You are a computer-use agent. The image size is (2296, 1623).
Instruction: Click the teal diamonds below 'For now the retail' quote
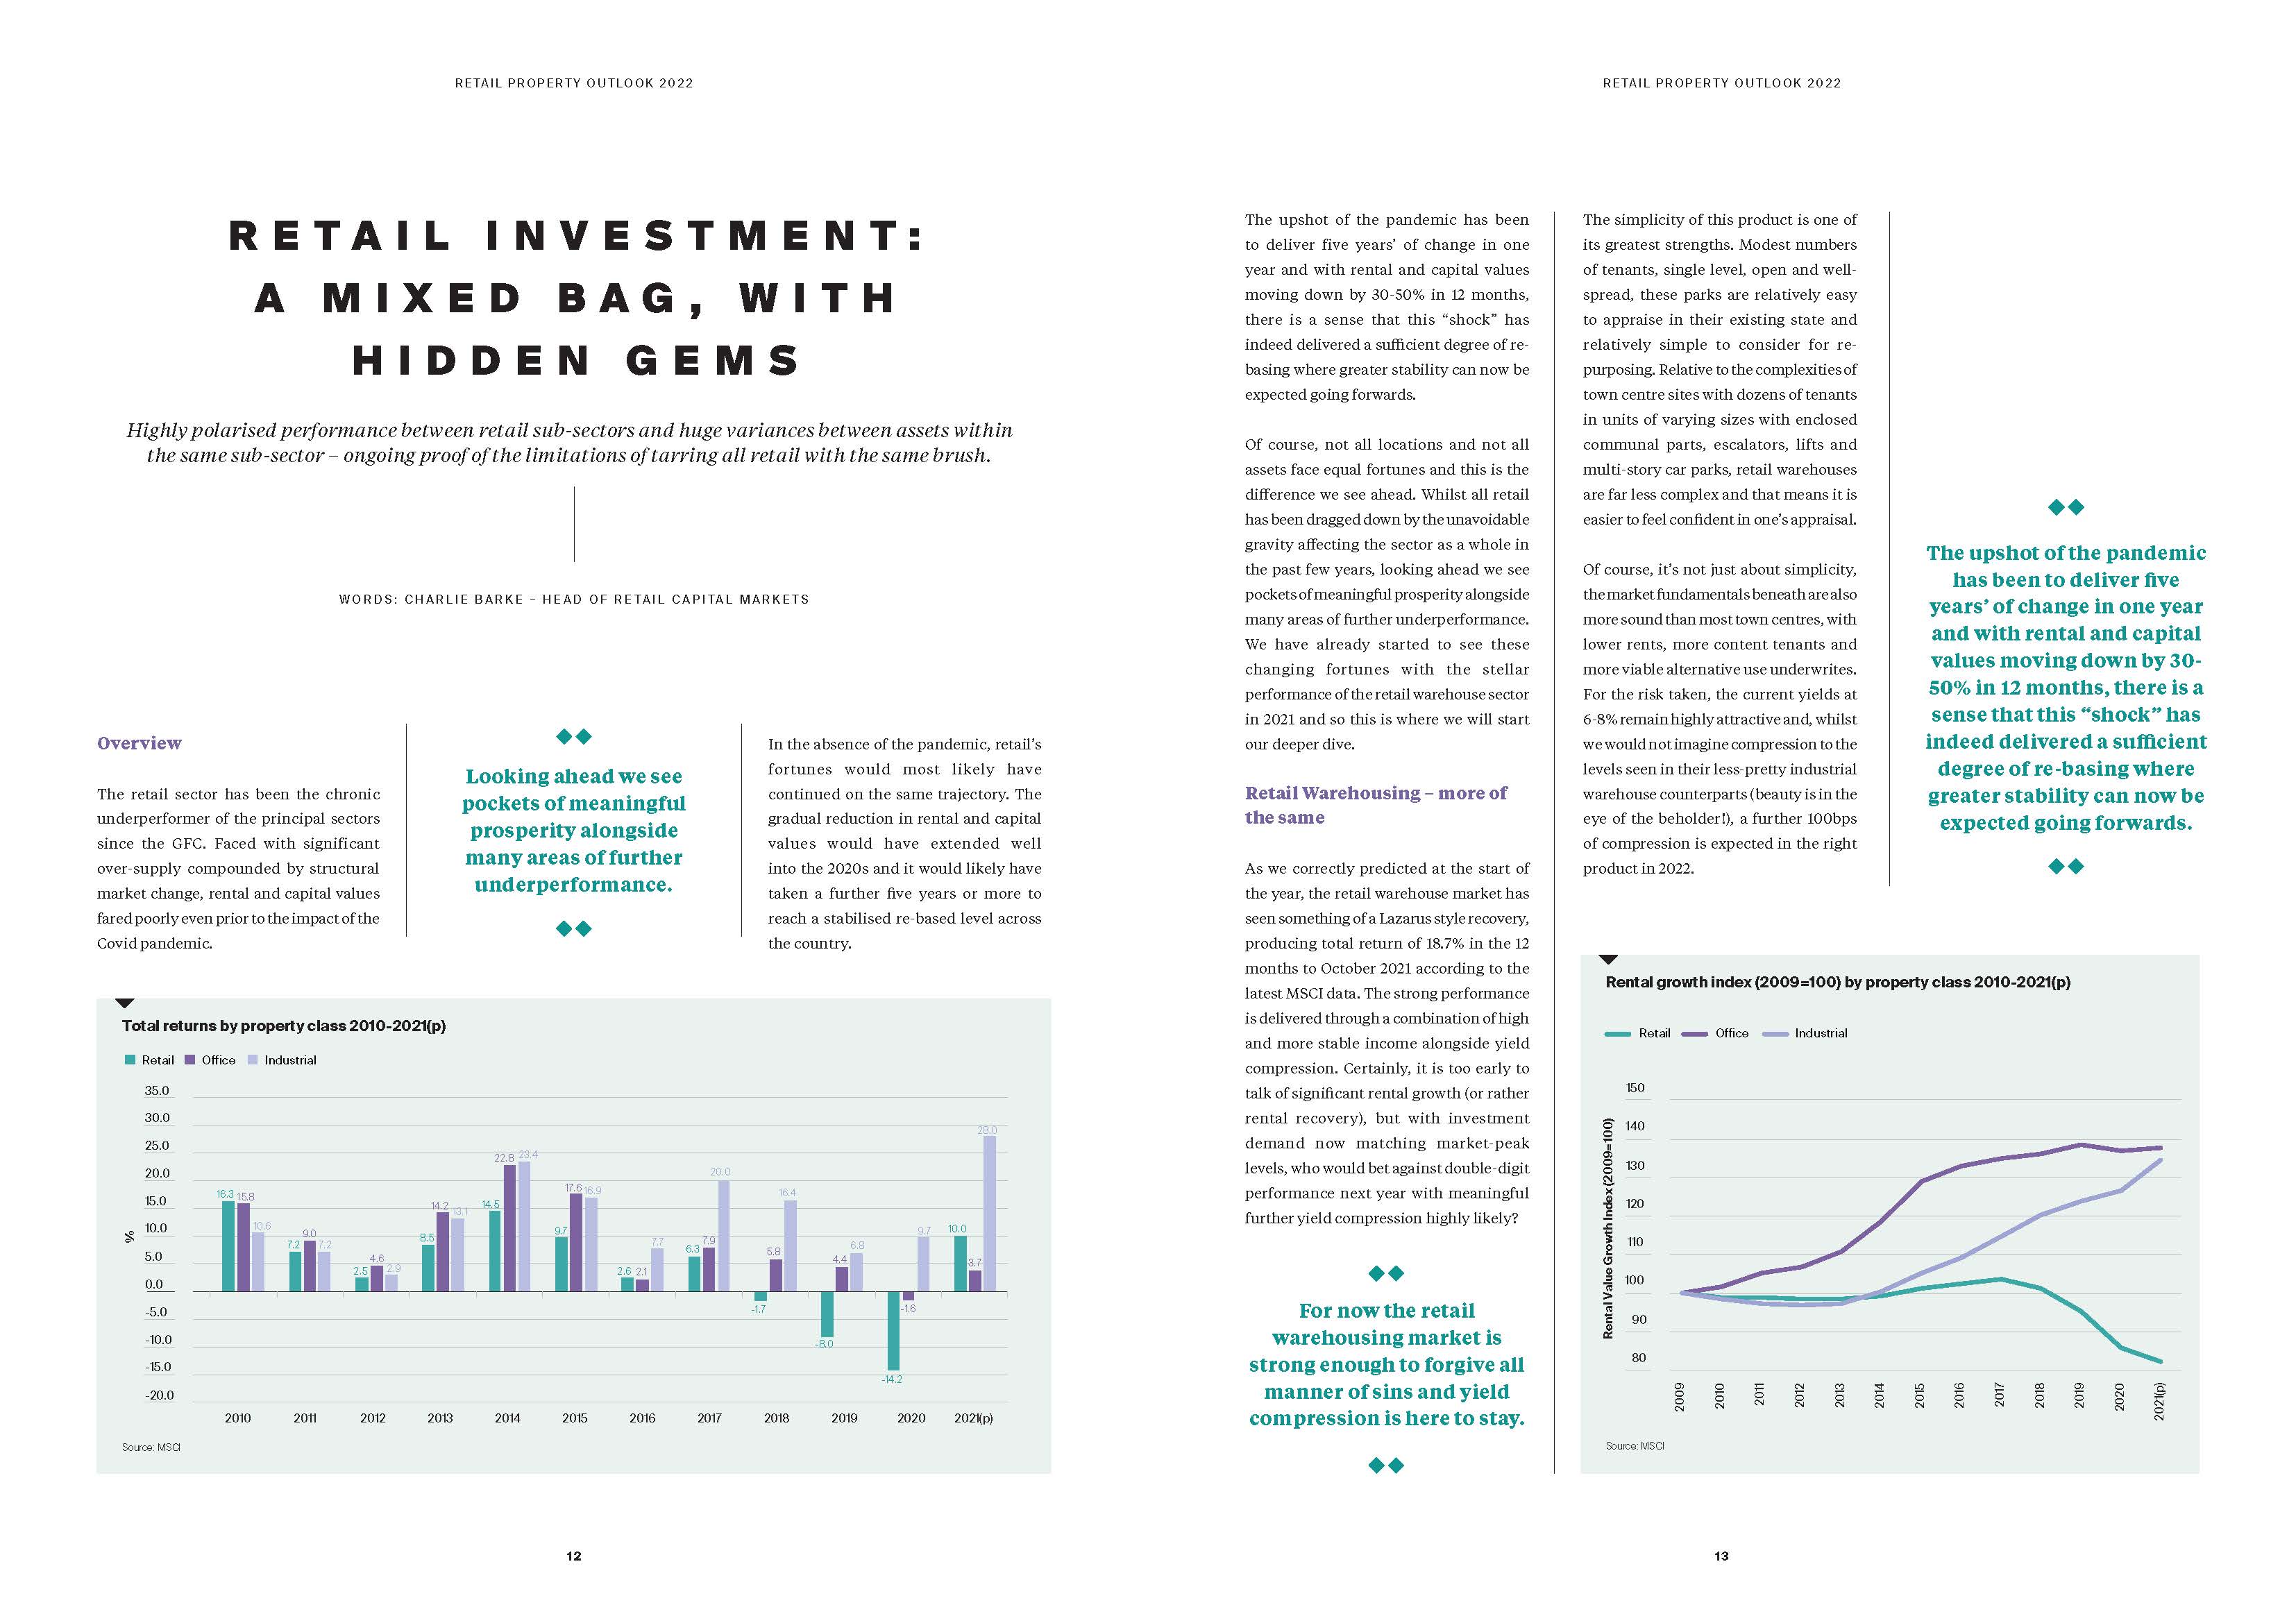click(x=1386, y=1466)
